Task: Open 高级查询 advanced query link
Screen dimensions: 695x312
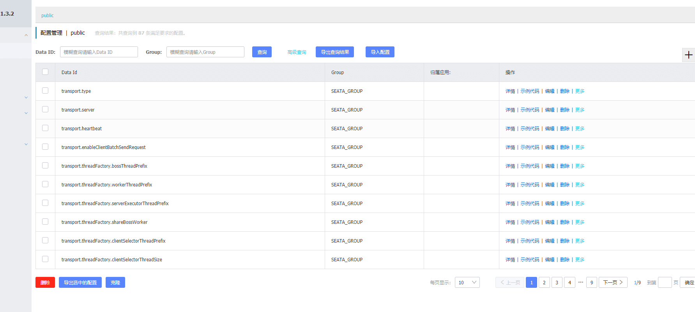Action: coord(297,52)
